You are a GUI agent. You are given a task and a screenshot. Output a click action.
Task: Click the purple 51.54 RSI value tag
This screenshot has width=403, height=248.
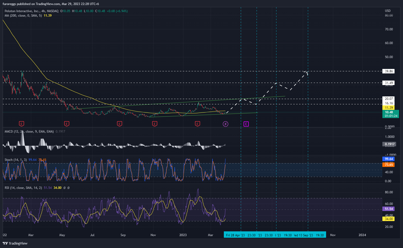(x=388, y=209)
